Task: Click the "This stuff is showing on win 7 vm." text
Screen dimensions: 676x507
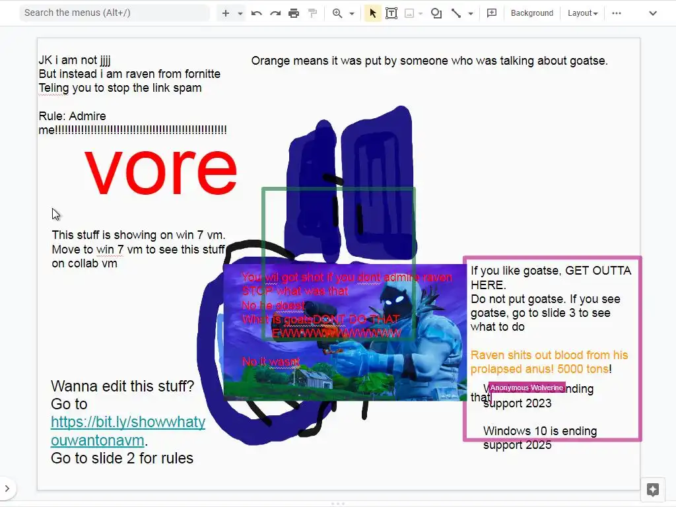Action: pos(139,235)
